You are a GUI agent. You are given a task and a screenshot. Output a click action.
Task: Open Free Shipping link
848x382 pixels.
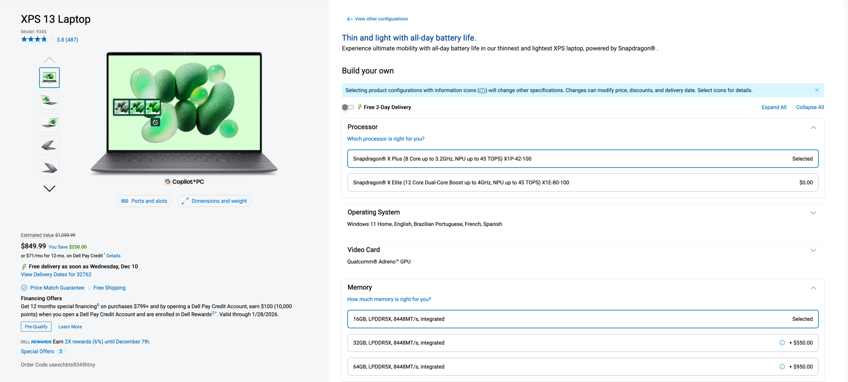pyautogui.click(x=109, y=288)
